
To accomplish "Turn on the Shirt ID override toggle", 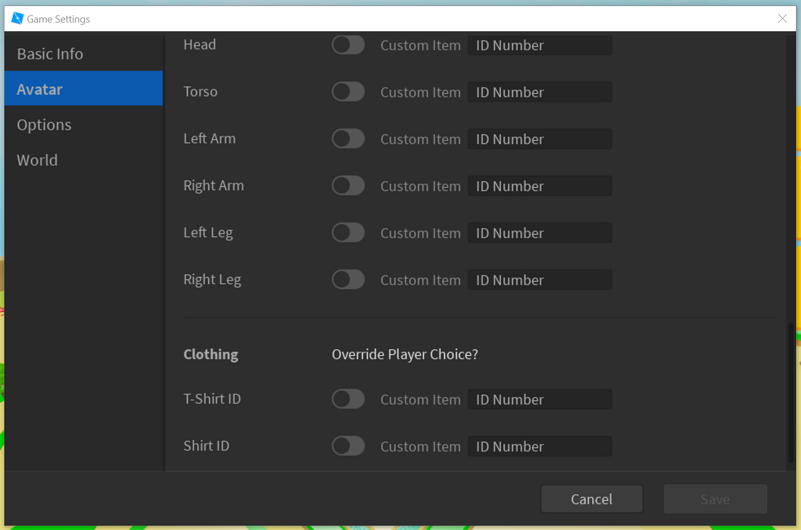I will tap(348, 446).
